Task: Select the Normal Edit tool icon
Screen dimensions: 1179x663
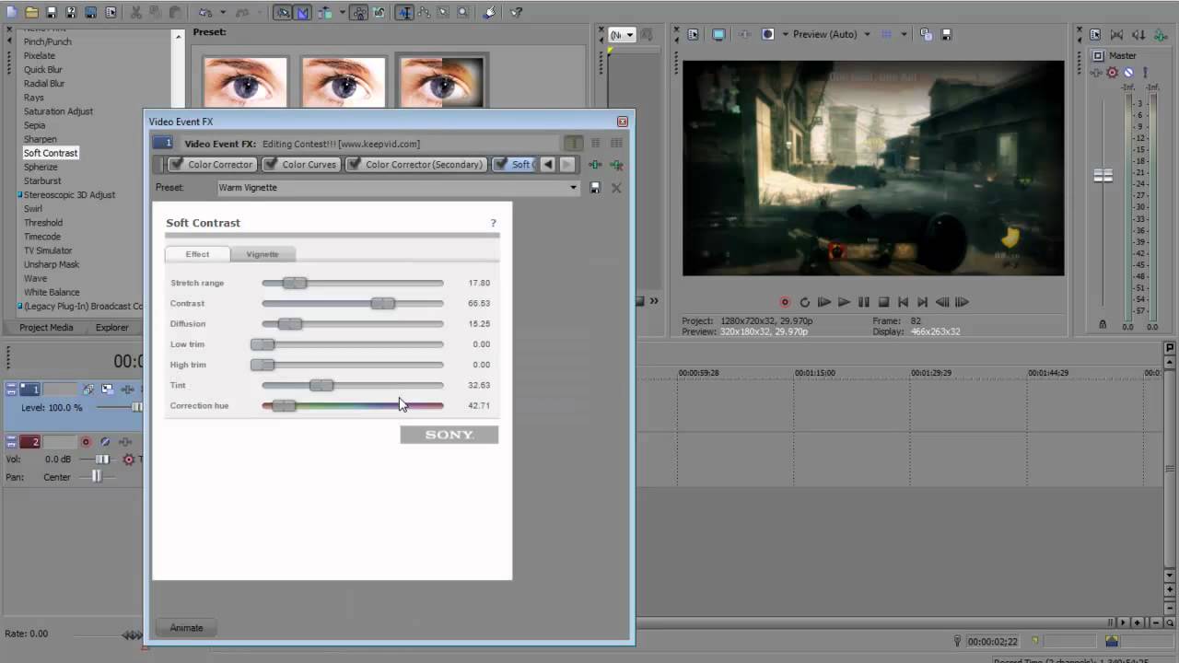Action: [x=404, y=13]
